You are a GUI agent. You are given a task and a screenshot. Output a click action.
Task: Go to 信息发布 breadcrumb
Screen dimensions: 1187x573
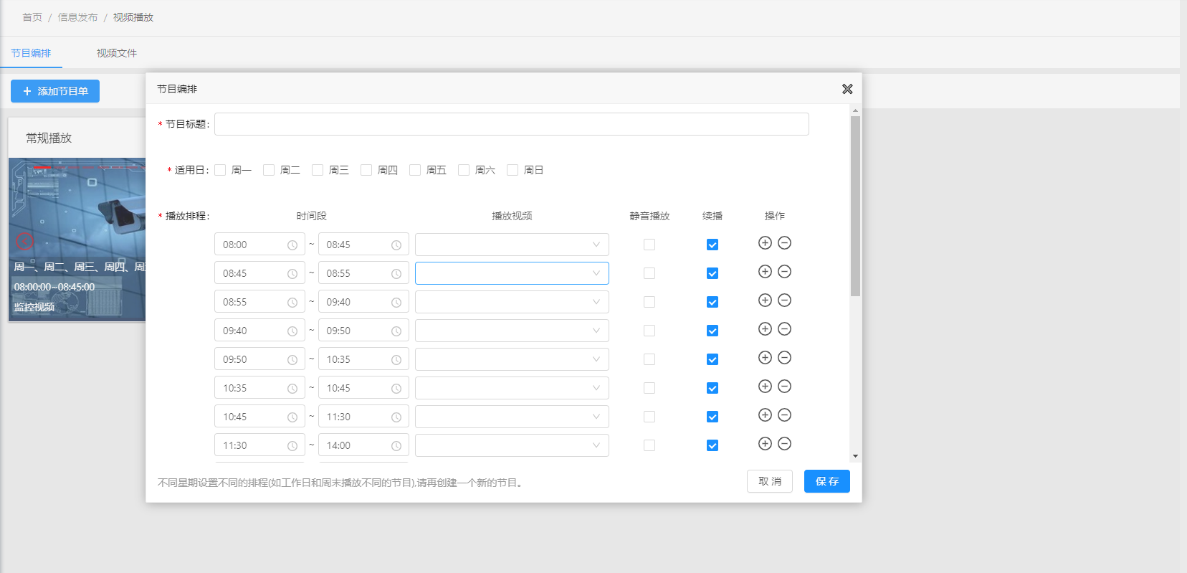coord(77,17)
